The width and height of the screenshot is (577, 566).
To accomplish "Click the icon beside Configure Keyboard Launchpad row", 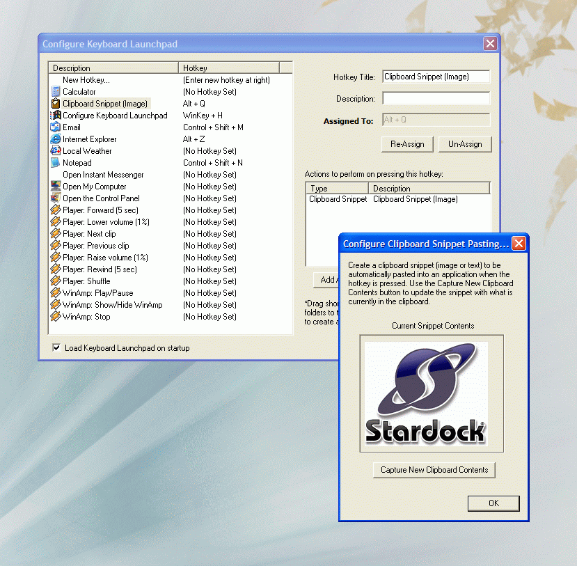I will pos(56,115).
